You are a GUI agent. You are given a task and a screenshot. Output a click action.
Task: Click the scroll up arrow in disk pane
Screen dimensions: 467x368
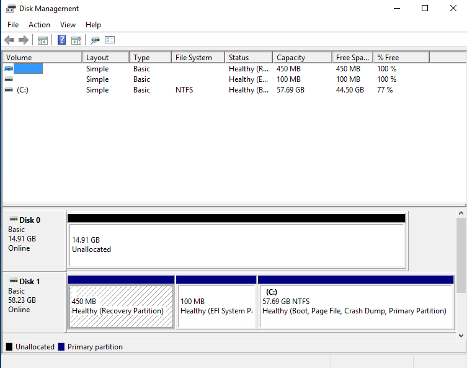pos(461,213)
